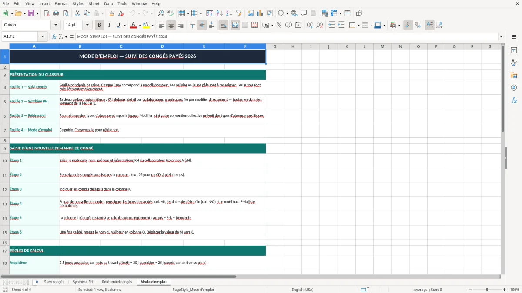
Task: Open the Format menu
Action: [x=61, y=3]
